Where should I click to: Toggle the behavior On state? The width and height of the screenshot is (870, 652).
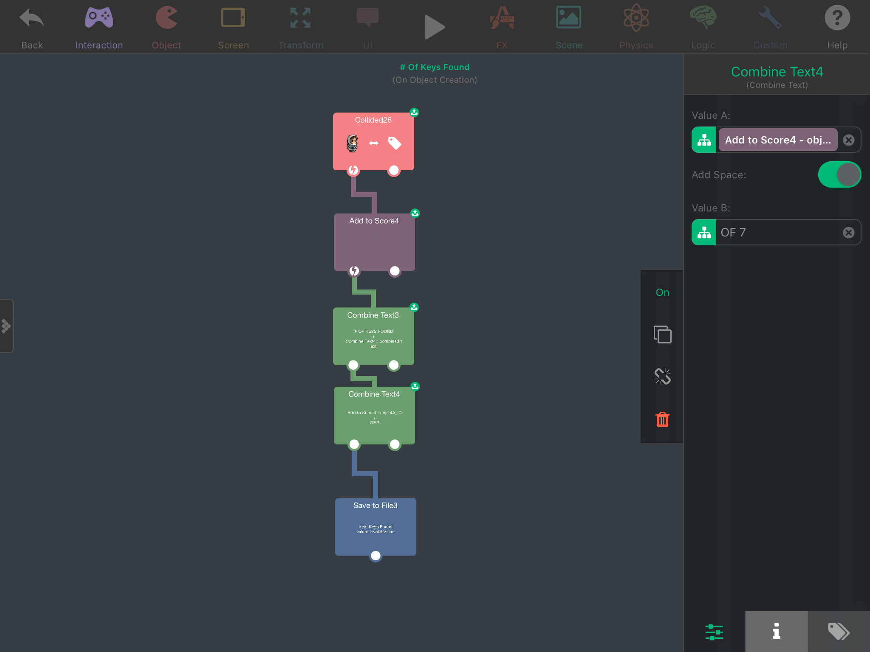(x=662, y=292)
